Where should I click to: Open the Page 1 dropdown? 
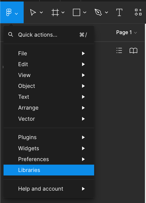[127, 32]
